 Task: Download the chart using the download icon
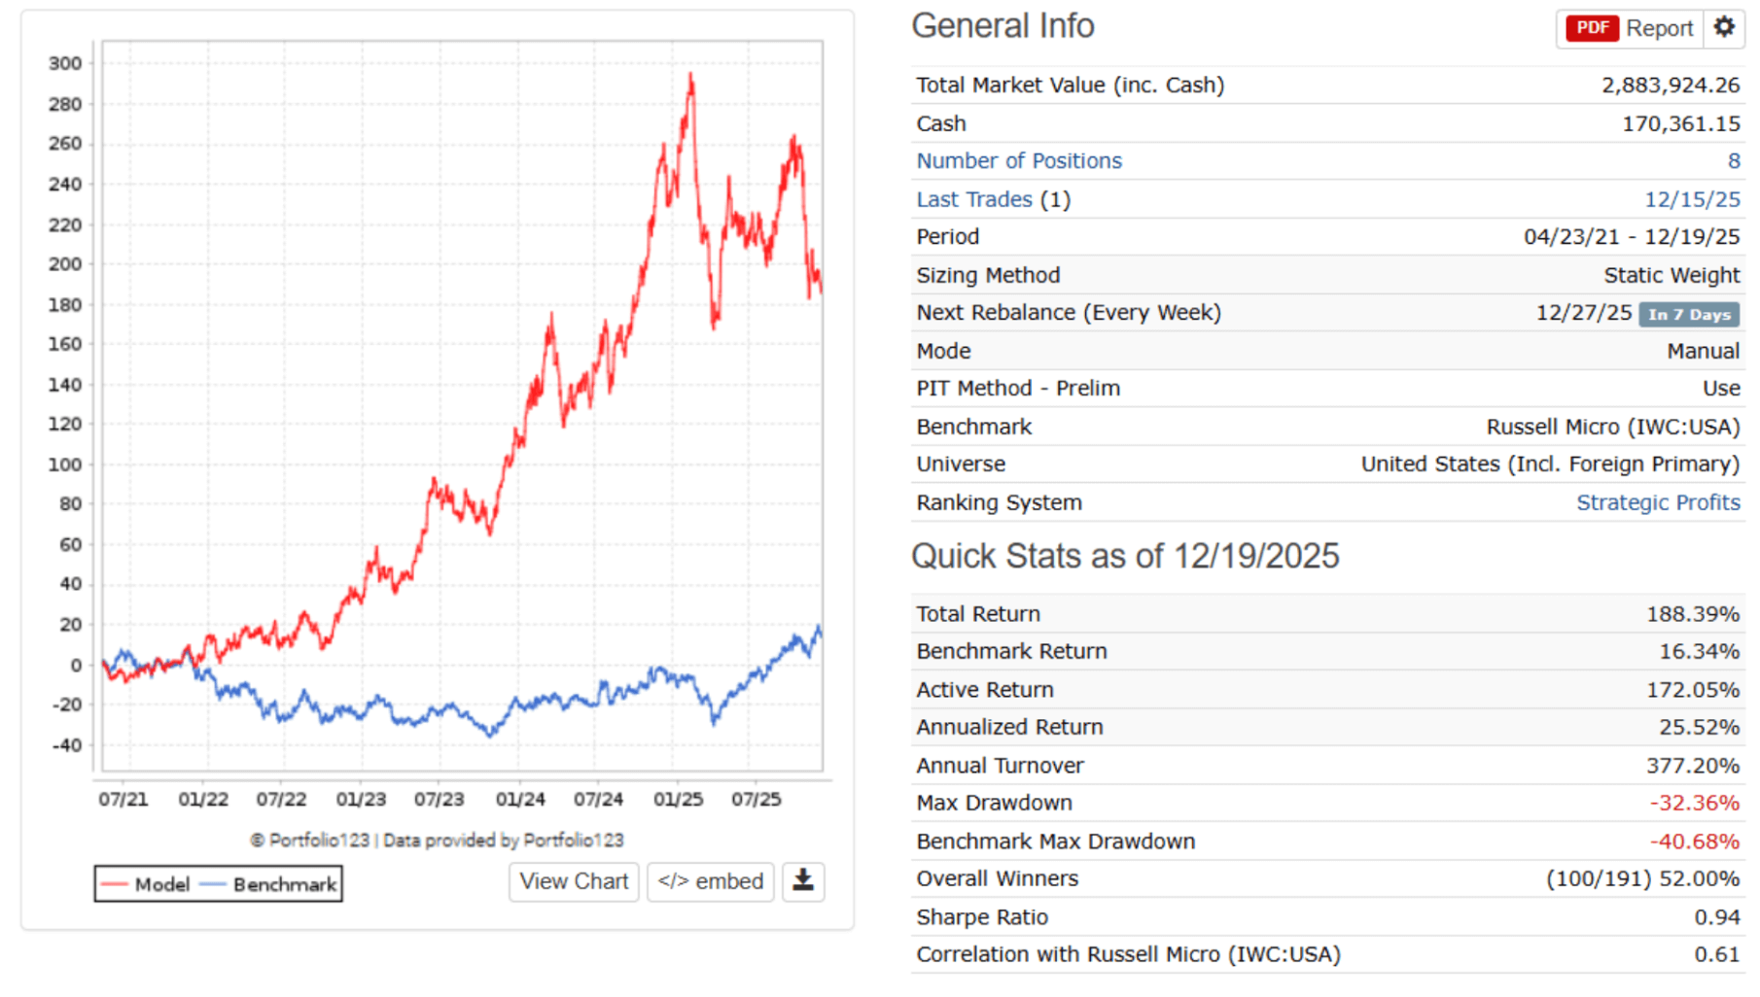pos(803,881)
